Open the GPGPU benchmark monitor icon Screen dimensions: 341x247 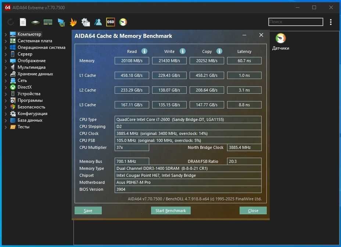[61, 22]
